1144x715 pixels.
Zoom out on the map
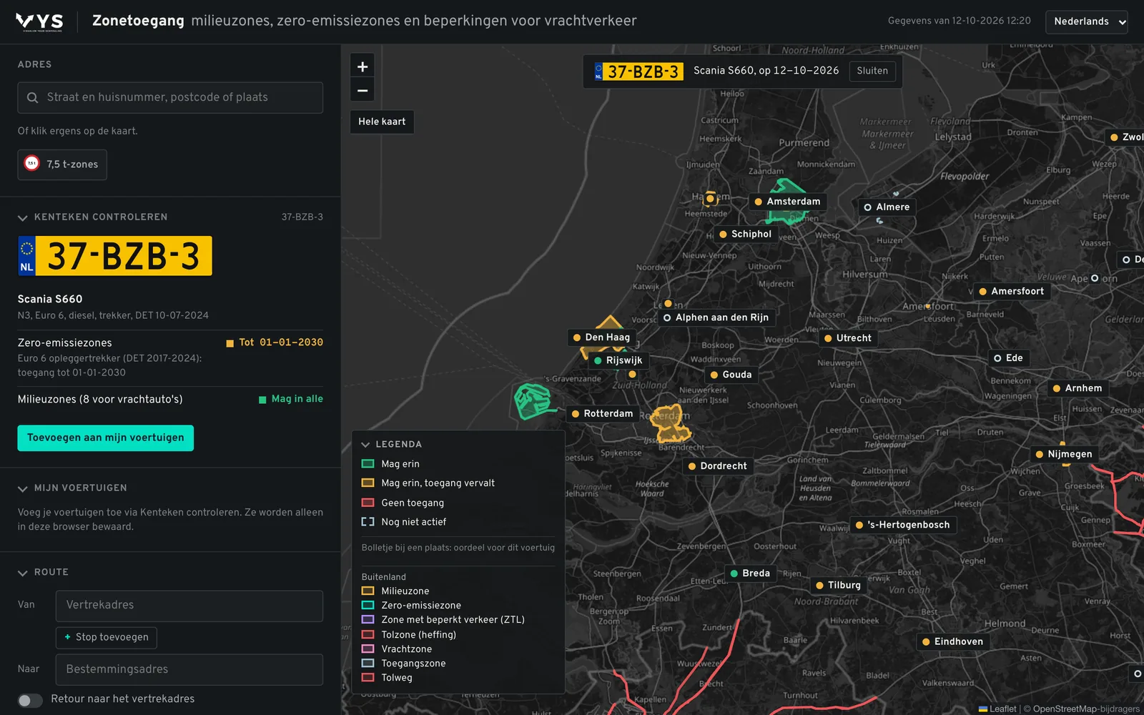pos(363,91)
